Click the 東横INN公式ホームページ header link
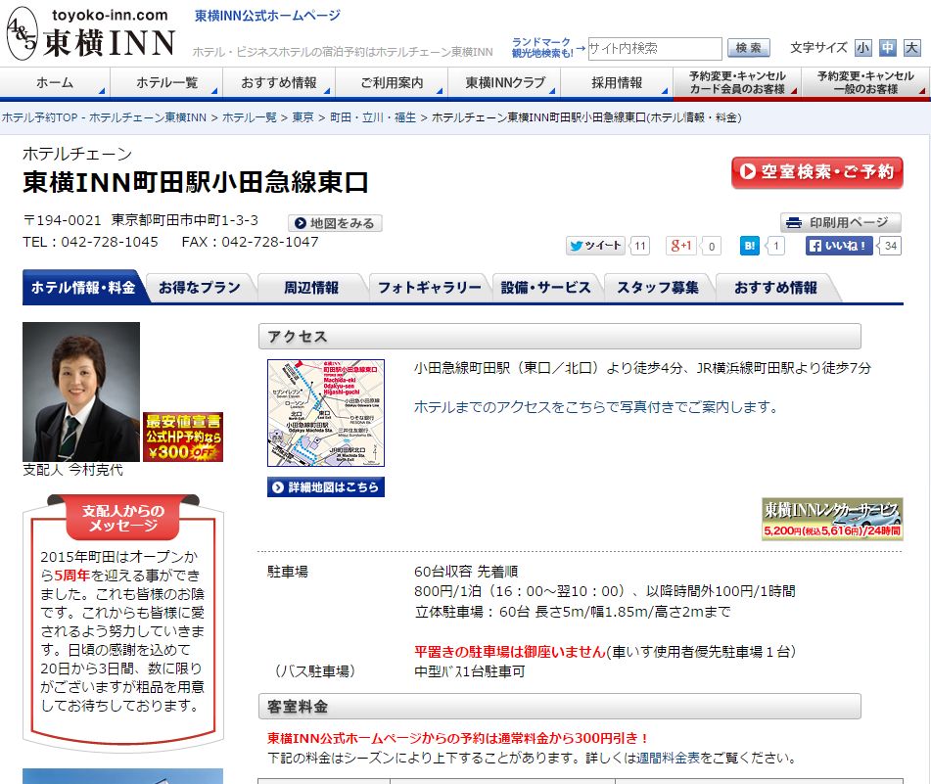 pos(268,16)
